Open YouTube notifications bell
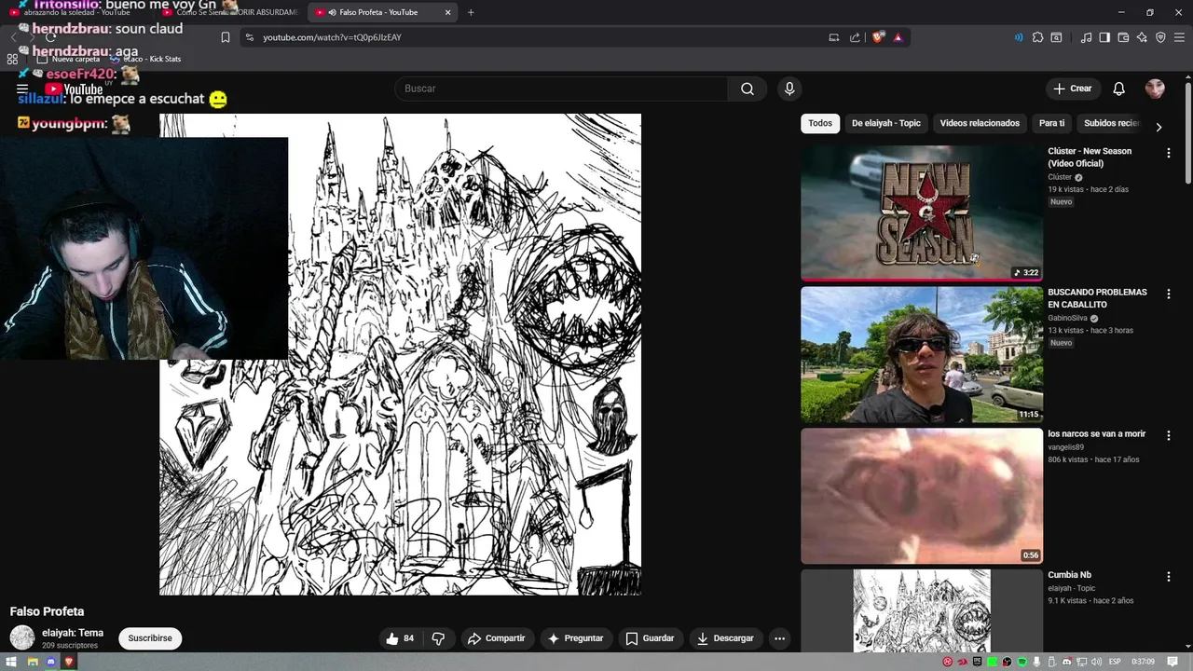 coord(1119,89)
